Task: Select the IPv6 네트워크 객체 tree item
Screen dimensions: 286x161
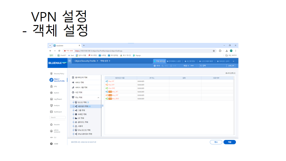Action: click(x=84, y=134)
